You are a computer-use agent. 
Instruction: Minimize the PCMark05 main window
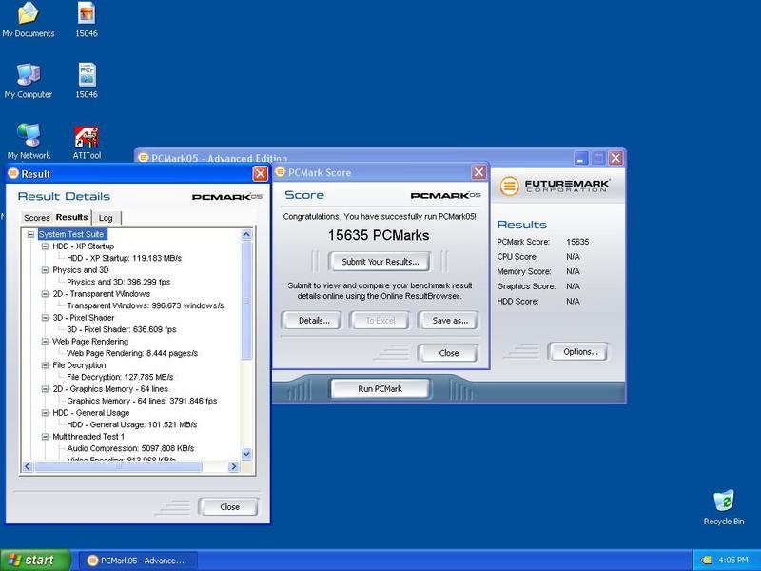[581, 158]
